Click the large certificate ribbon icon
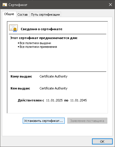115x147 pixels. 13,28
